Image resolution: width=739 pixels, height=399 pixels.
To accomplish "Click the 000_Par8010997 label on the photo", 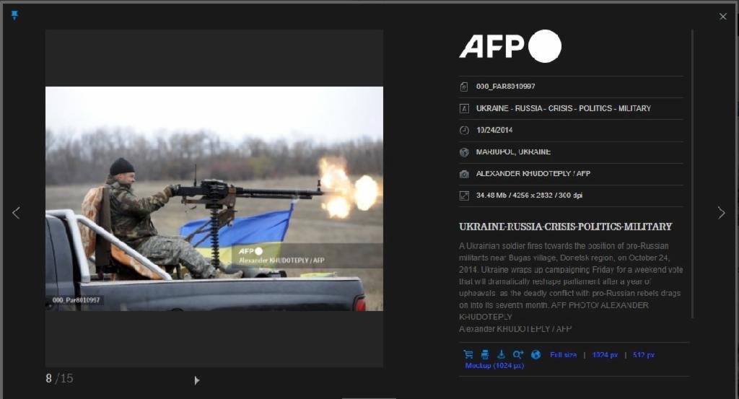I will (76, 300).
